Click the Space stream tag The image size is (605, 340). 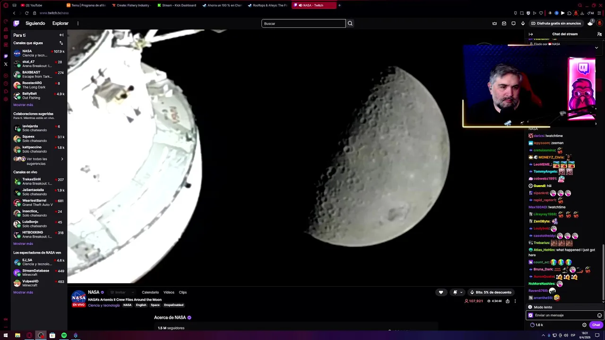click(155, 305)
